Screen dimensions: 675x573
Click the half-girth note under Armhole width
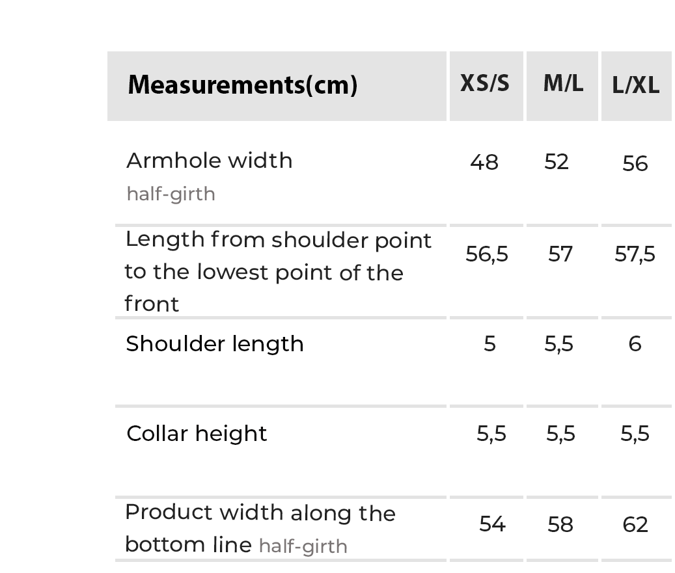(x=171, y=194)
